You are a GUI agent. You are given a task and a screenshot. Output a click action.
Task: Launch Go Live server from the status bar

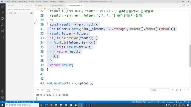[179, 102]
